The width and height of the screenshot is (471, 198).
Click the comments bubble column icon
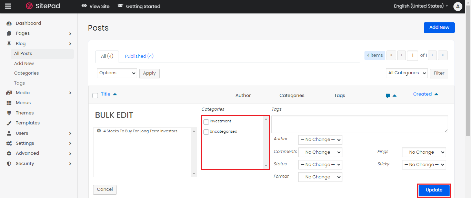(388, 96)
